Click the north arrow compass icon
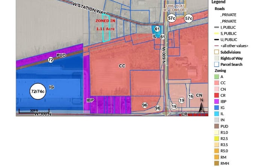This screenshot has height=167, width=269. click(x=202, y=106)
